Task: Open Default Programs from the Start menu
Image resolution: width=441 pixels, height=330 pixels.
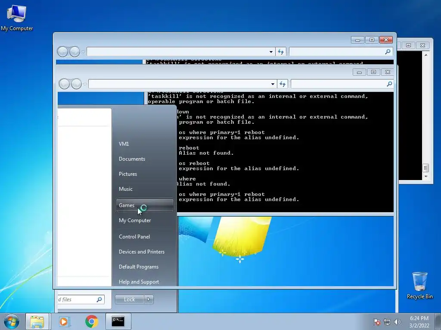Action: tap(138, 266)
